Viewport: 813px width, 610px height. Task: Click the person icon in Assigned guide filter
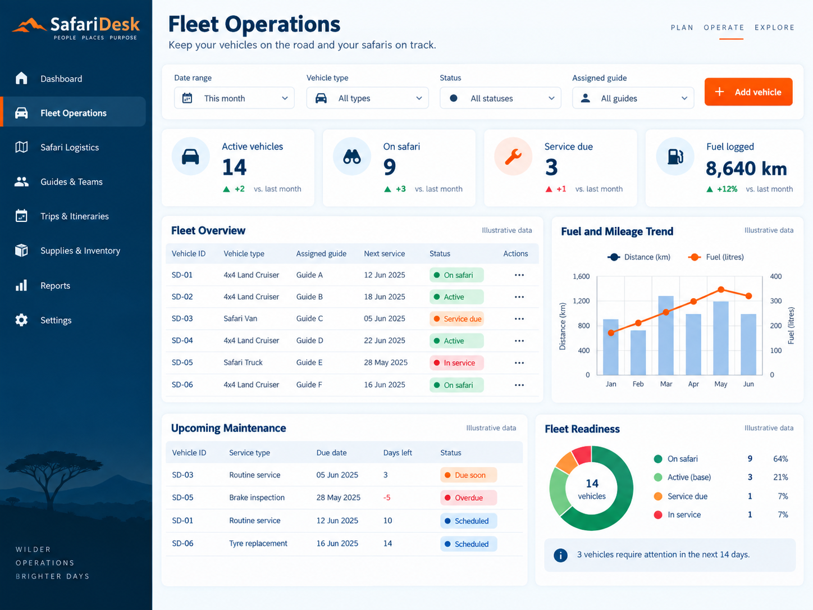[586, 98]
